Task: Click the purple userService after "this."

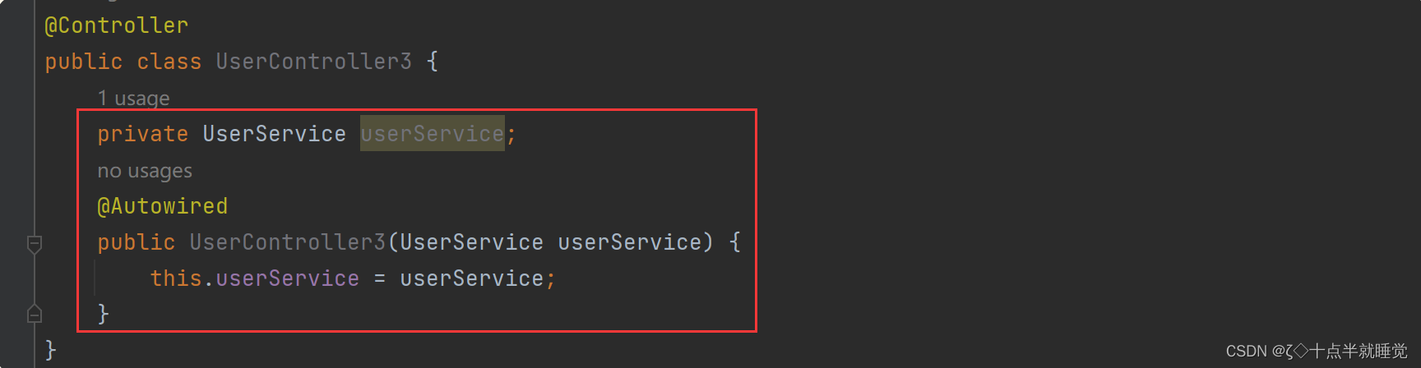Action: [287, 278]
